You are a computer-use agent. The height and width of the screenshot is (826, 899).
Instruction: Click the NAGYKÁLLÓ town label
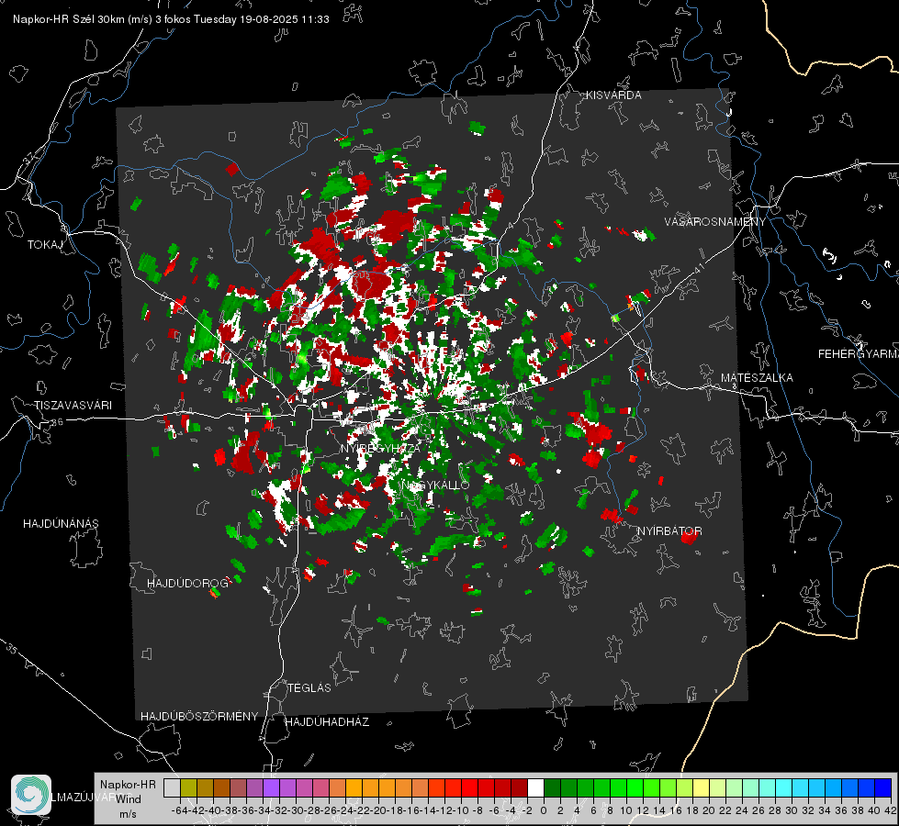tap(435, 485)
